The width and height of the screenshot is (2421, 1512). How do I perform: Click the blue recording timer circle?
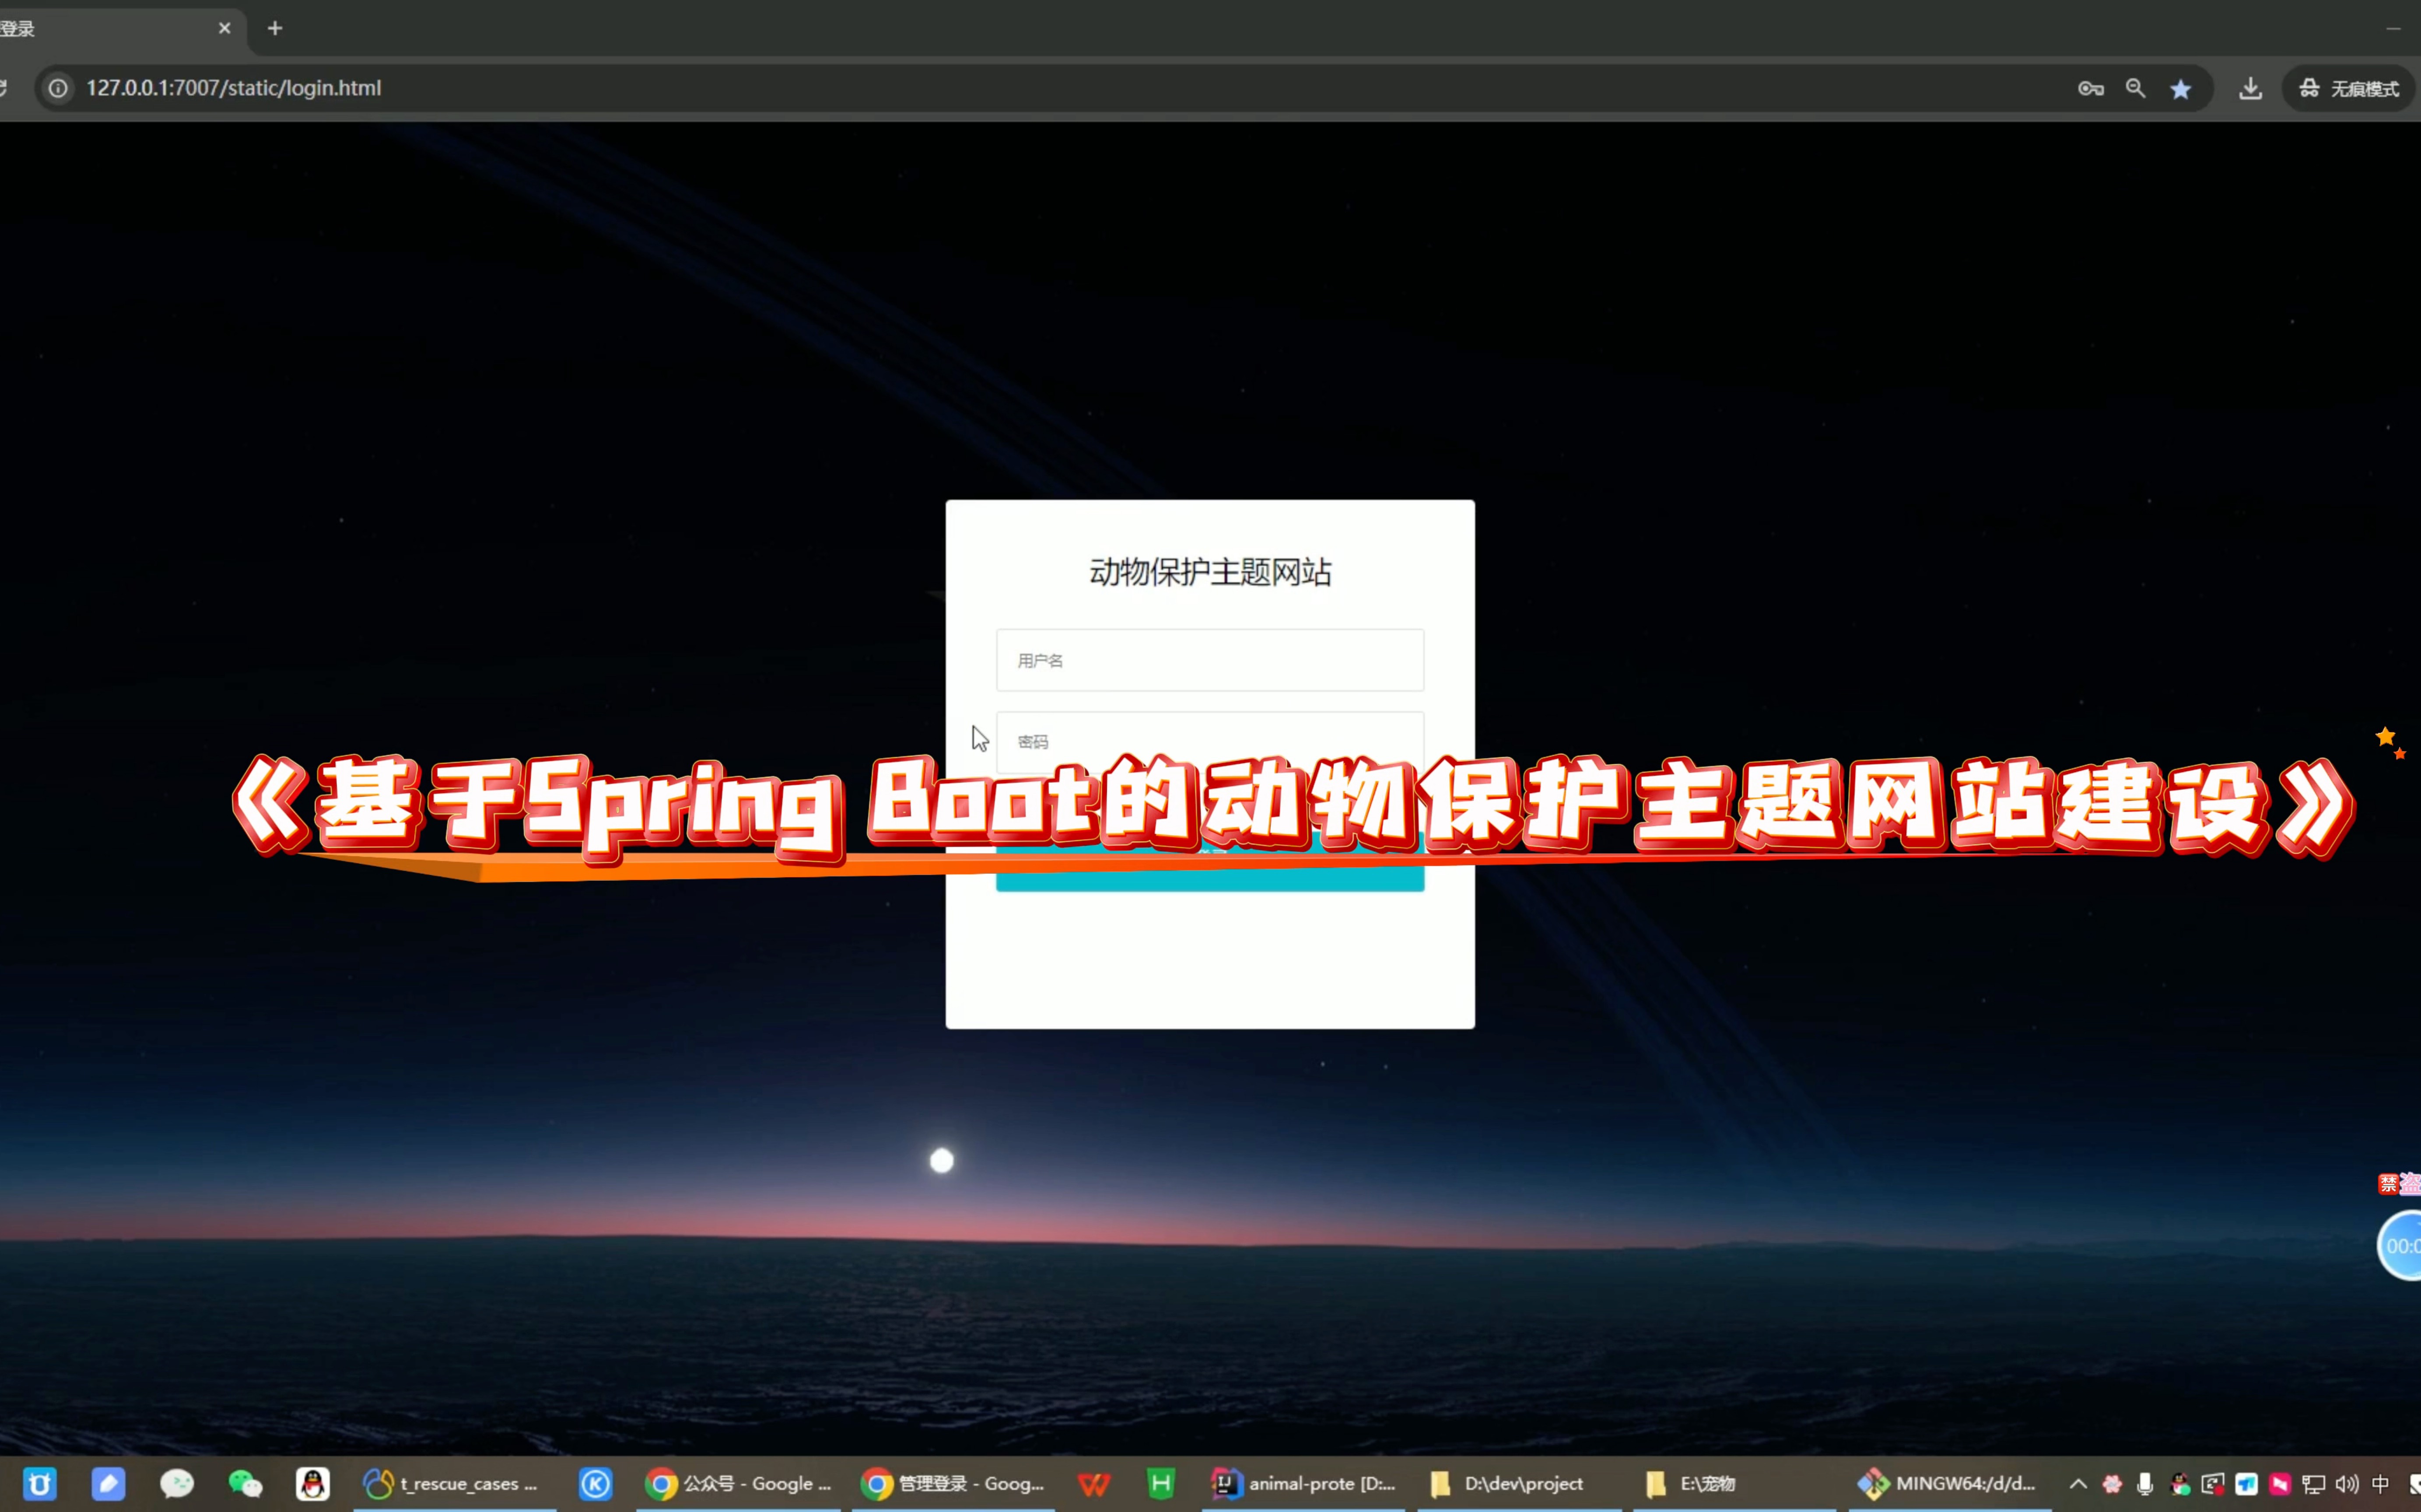[x=2400, y=1245]
